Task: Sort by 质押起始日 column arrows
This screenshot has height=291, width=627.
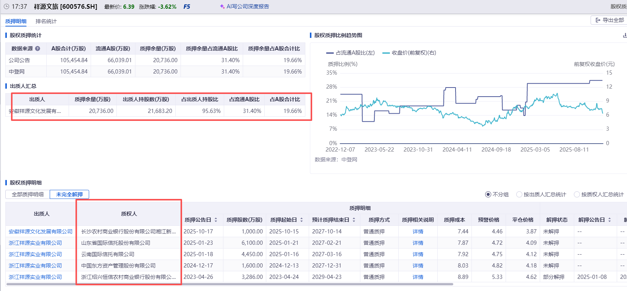Action: click(302, 220)
